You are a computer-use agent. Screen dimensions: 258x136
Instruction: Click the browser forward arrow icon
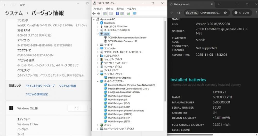tap(172, 13)
